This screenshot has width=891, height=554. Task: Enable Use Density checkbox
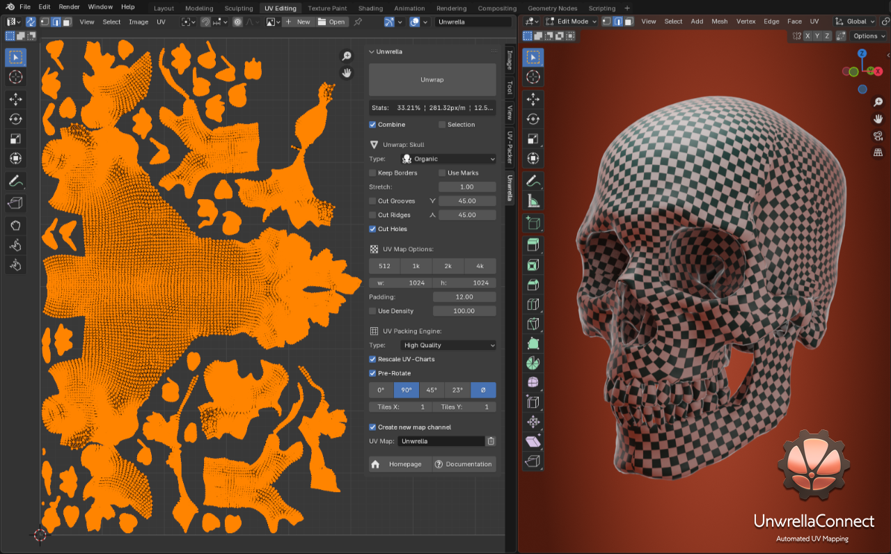pos(372,311)
